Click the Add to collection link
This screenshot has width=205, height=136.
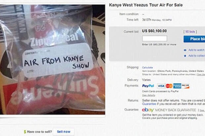tap(197, 56)
